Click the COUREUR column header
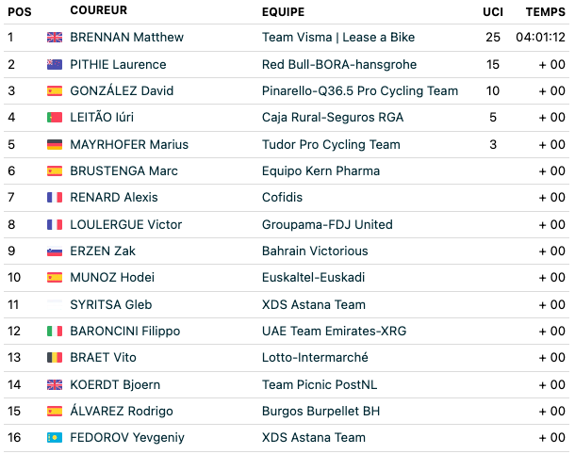 coord(99,10)
